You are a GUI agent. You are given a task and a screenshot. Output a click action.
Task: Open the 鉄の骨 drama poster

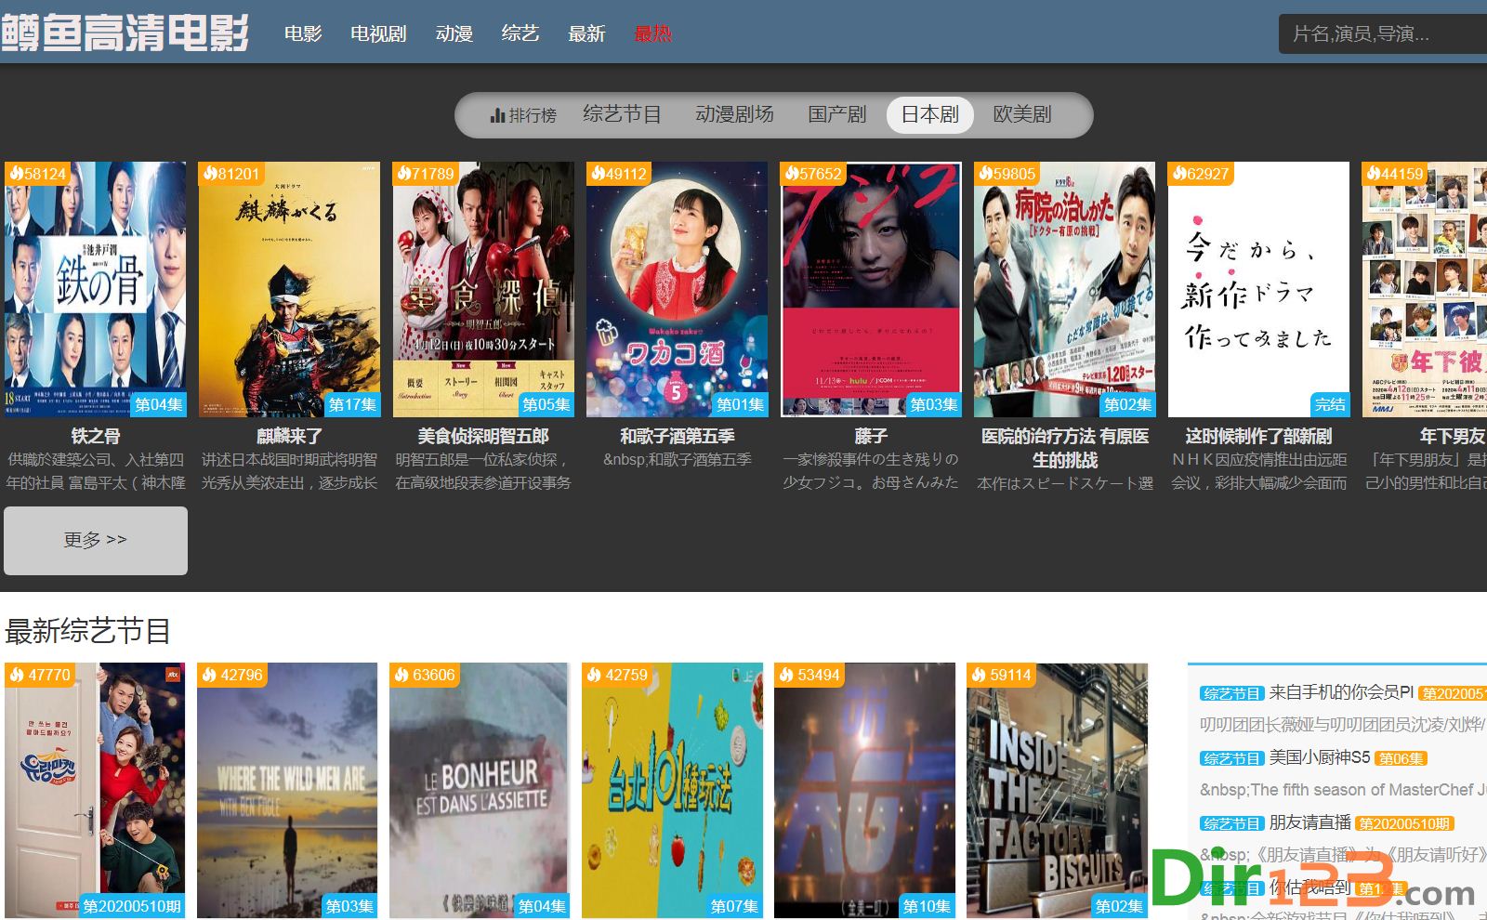[95, 289]
